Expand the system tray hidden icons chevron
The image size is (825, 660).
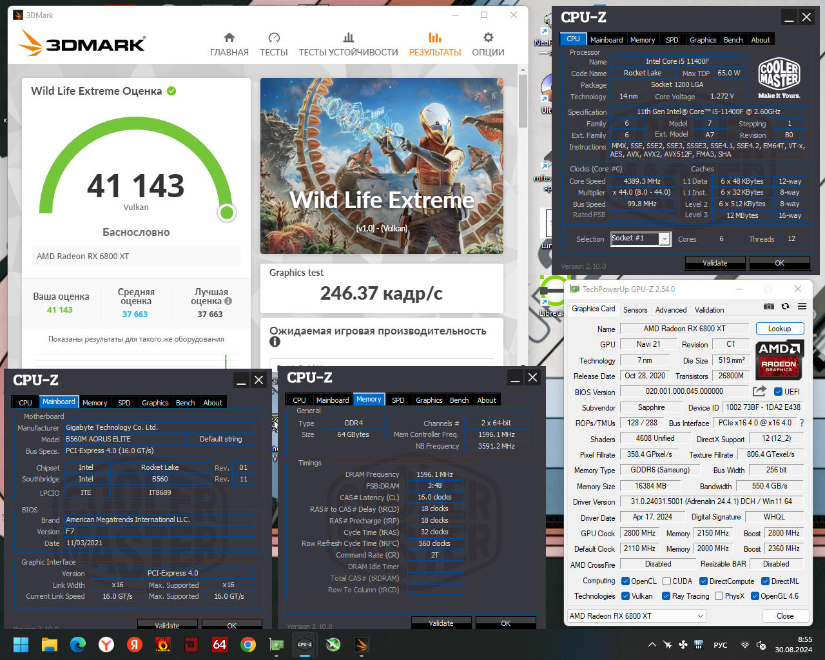652,645
